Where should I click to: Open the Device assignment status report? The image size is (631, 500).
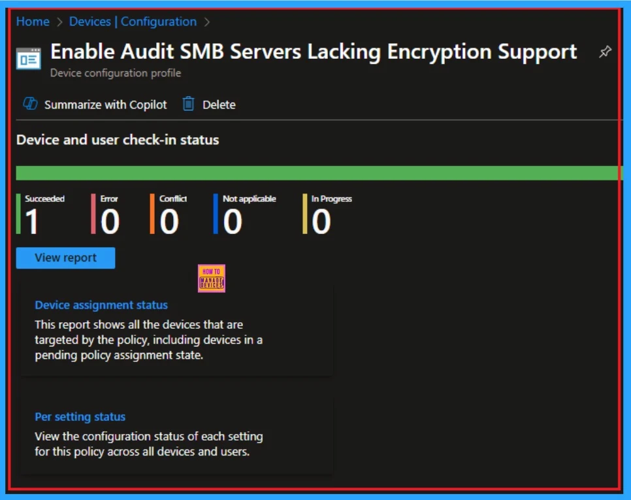101,305
